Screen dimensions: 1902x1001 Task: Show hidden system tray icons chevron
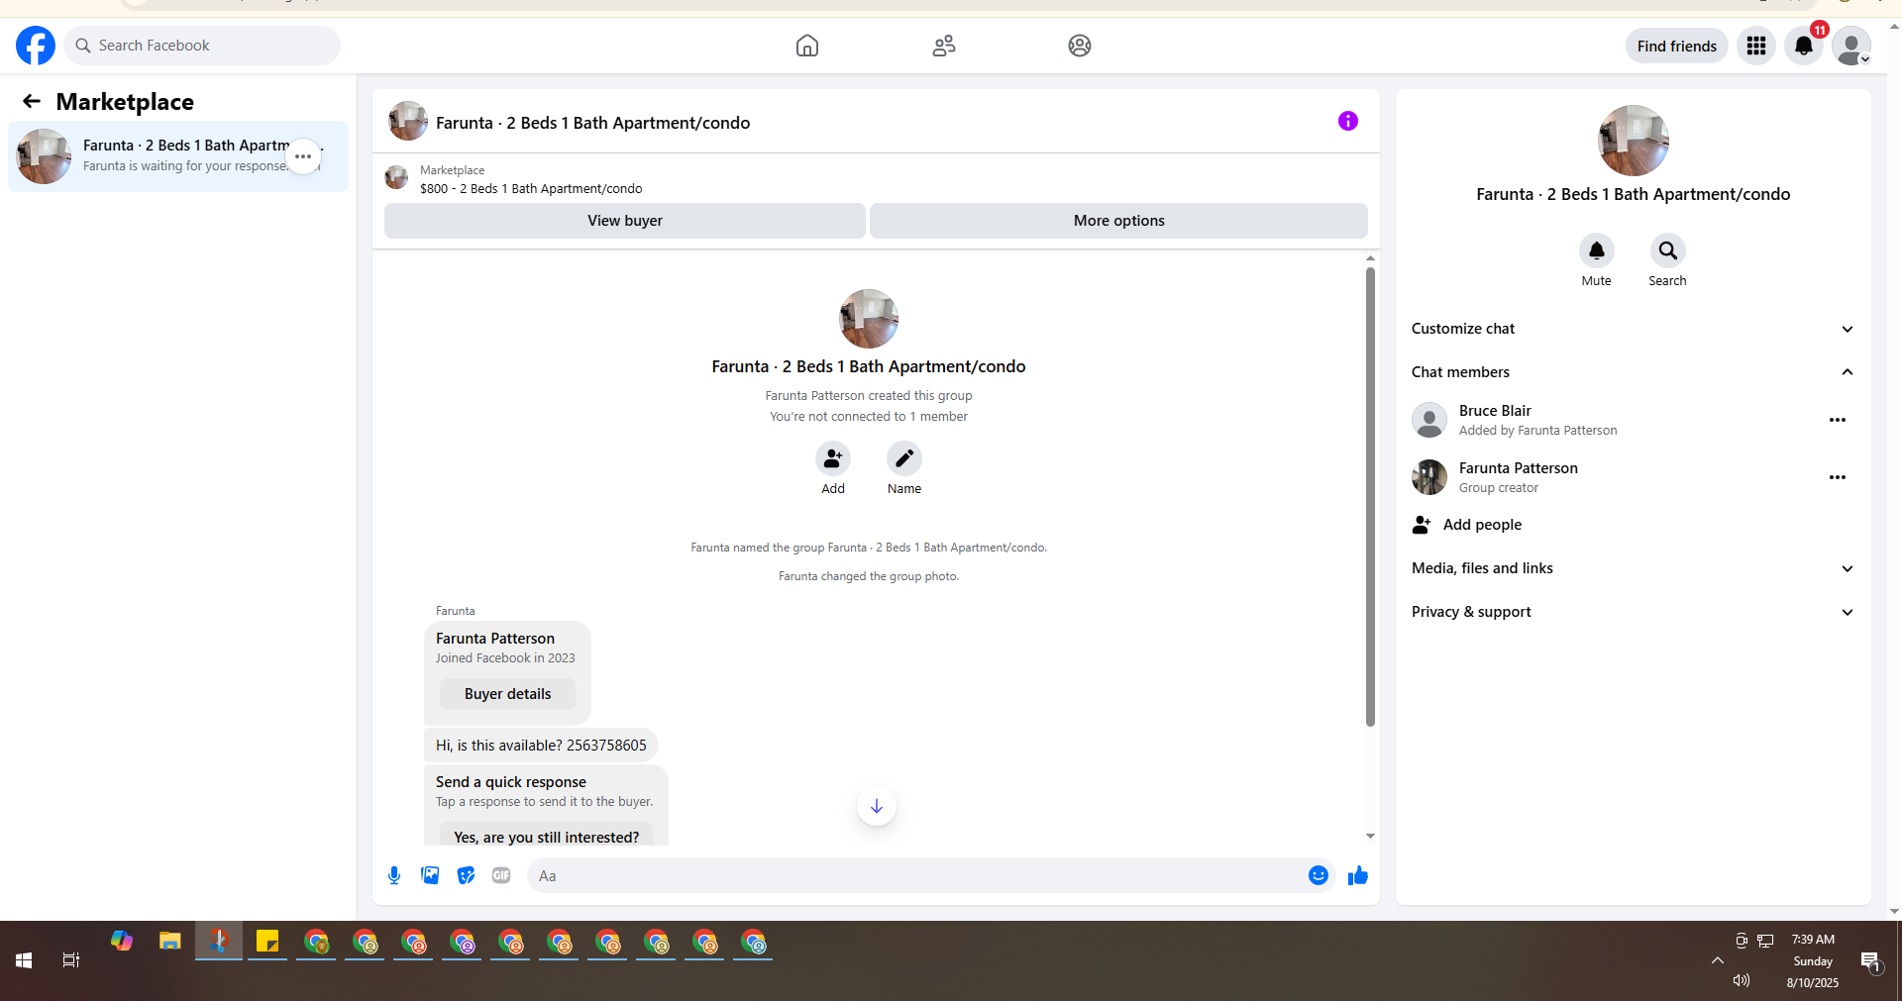pyautogui.click(x=1718, y=960)
